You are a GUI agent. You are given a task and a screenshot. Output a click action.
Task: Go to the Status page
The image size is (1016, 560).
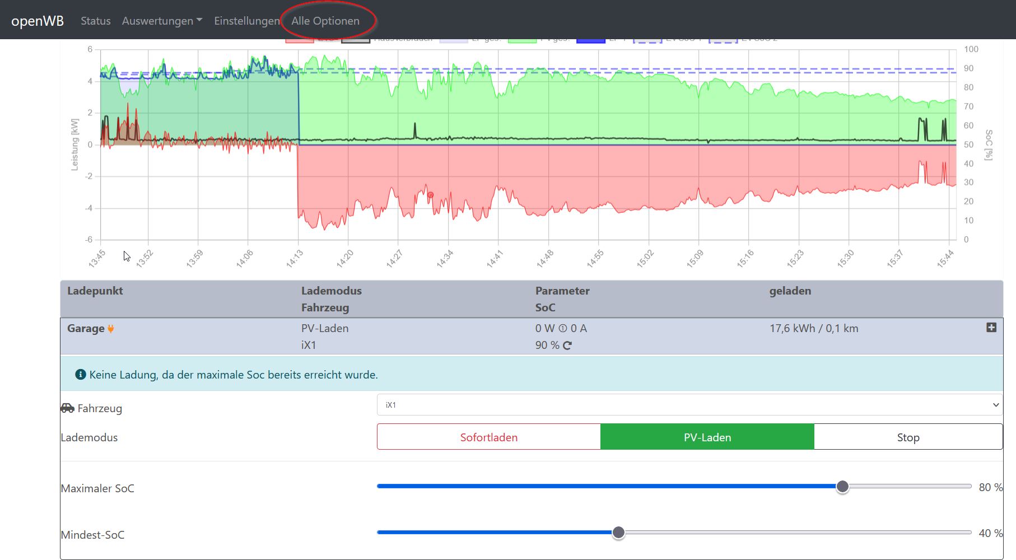point(96,21)
